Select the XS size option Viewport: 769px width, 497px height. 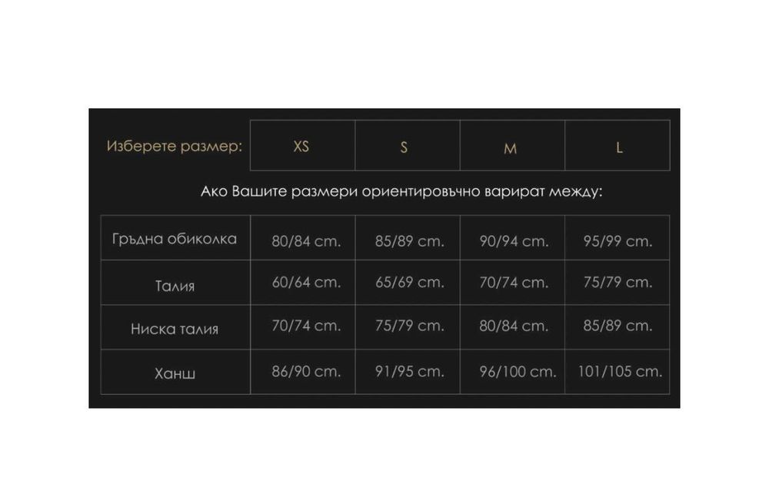coord(301,146)
